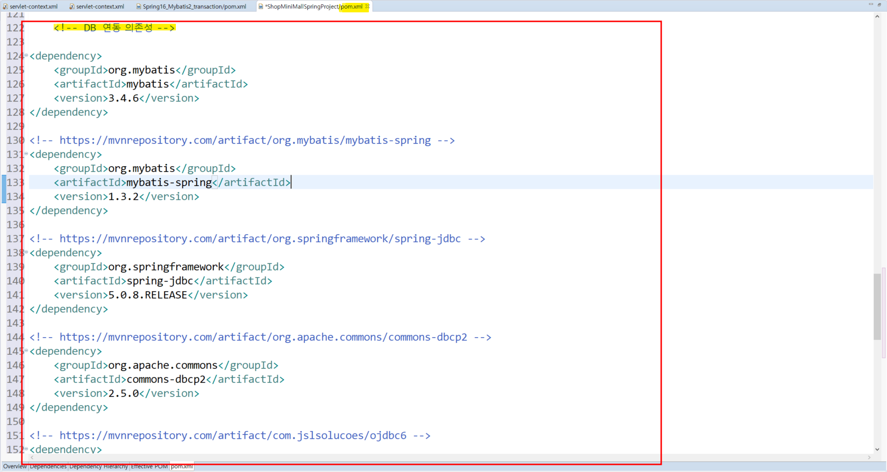Click the Maven file icon on the ShopMiniMallSpringProject tab

point(260,6)
